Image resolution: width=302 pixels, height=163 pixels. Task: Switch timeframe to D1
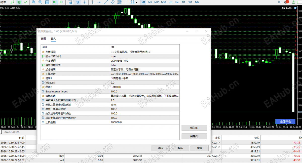pyautogui.click(x=184, y=2)
